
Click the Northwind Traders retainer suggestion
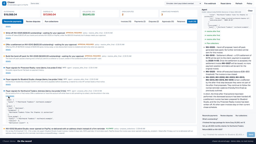(223, 126)
